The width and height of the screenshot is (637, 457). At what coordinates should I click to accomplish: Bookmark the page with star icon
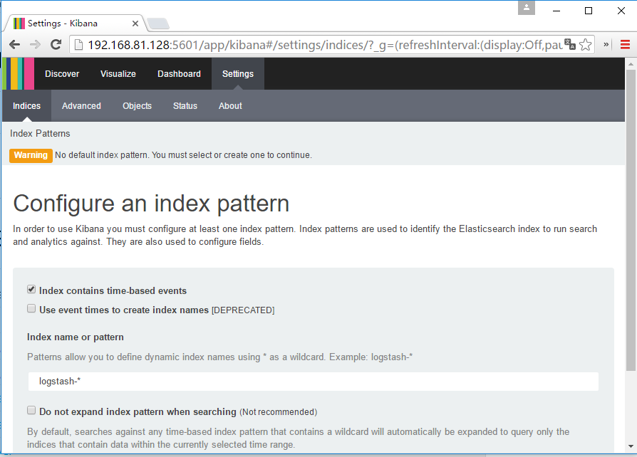(x=586, y=44)
